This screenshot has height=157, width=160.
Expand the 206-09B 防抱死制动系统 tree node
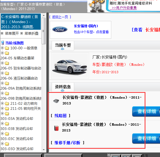click(x=2, y=93)
